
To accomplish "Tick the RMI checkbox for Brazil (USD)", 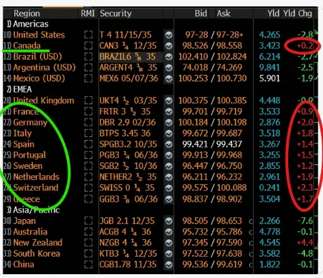I will [89, 57].
